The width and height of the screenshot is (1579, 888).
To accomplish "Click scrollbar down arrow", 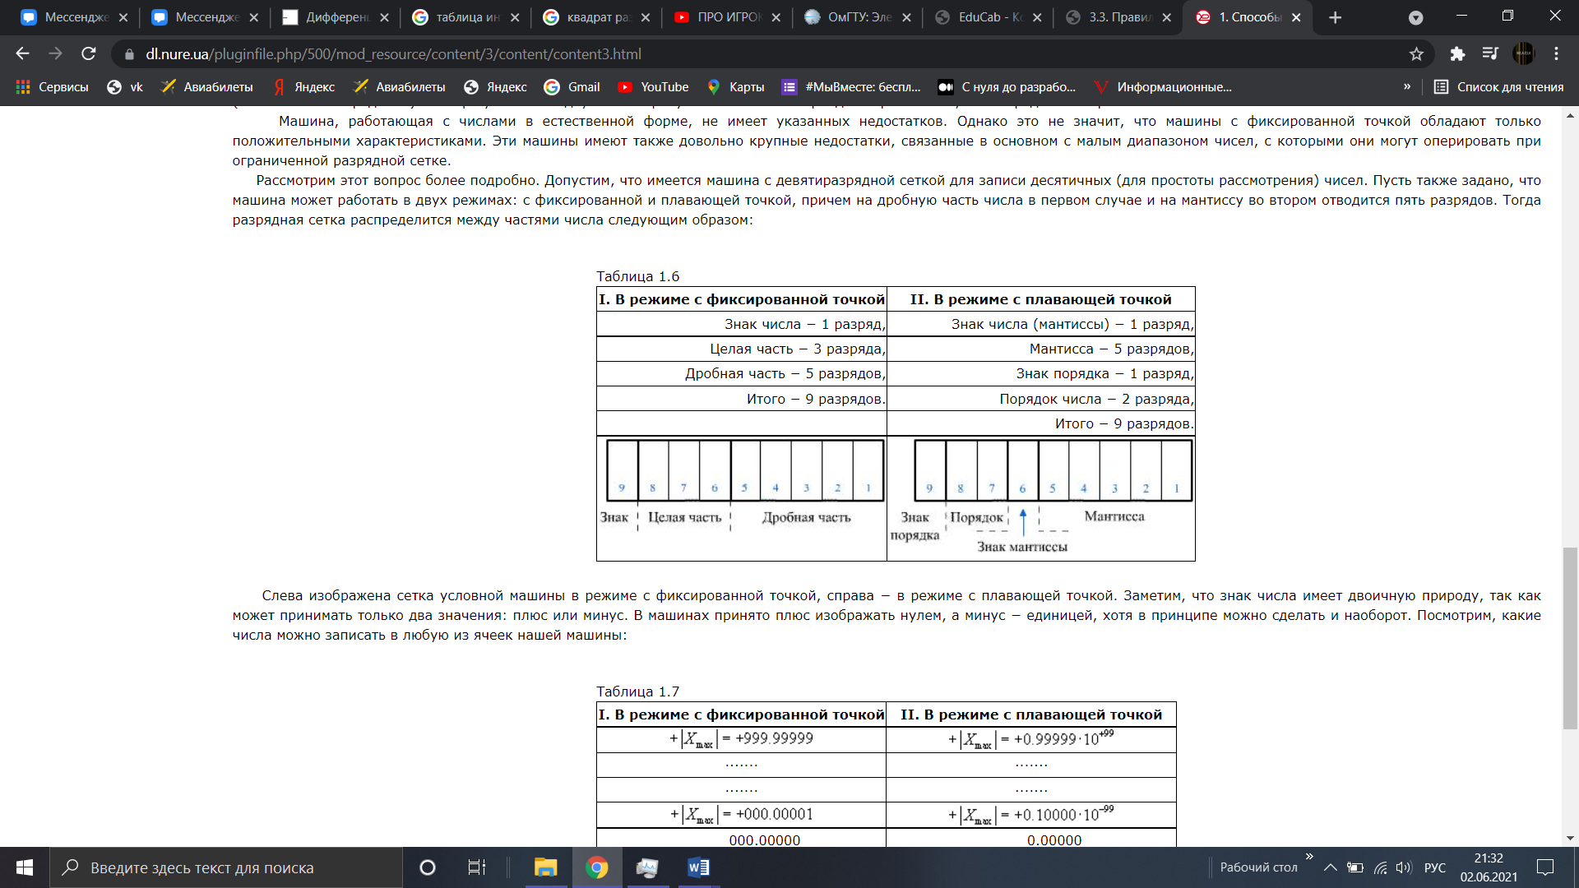I will click(x=1571, y=838).
